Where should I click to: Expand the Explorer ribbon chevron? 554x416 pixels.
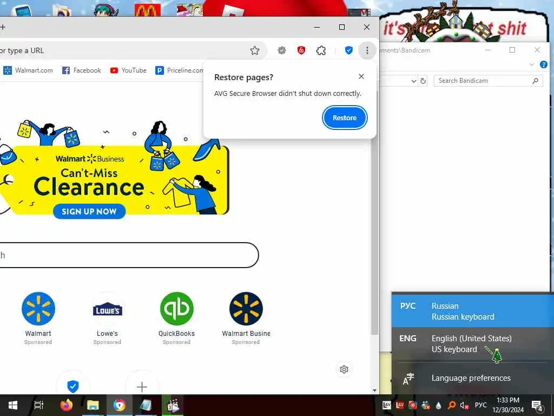click(x=532, y=64)
